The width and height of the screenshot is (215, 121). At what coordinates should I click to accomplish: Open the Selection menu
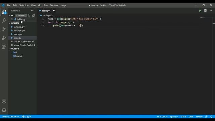[x=24, y=5]
